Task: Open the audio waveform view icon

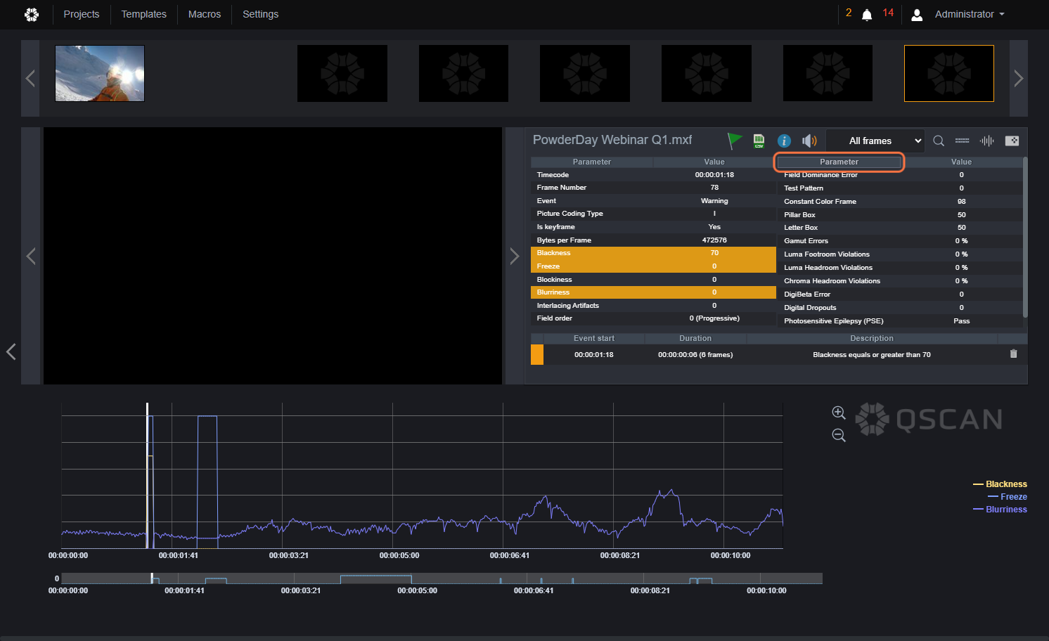Action: tap(987, 141)
